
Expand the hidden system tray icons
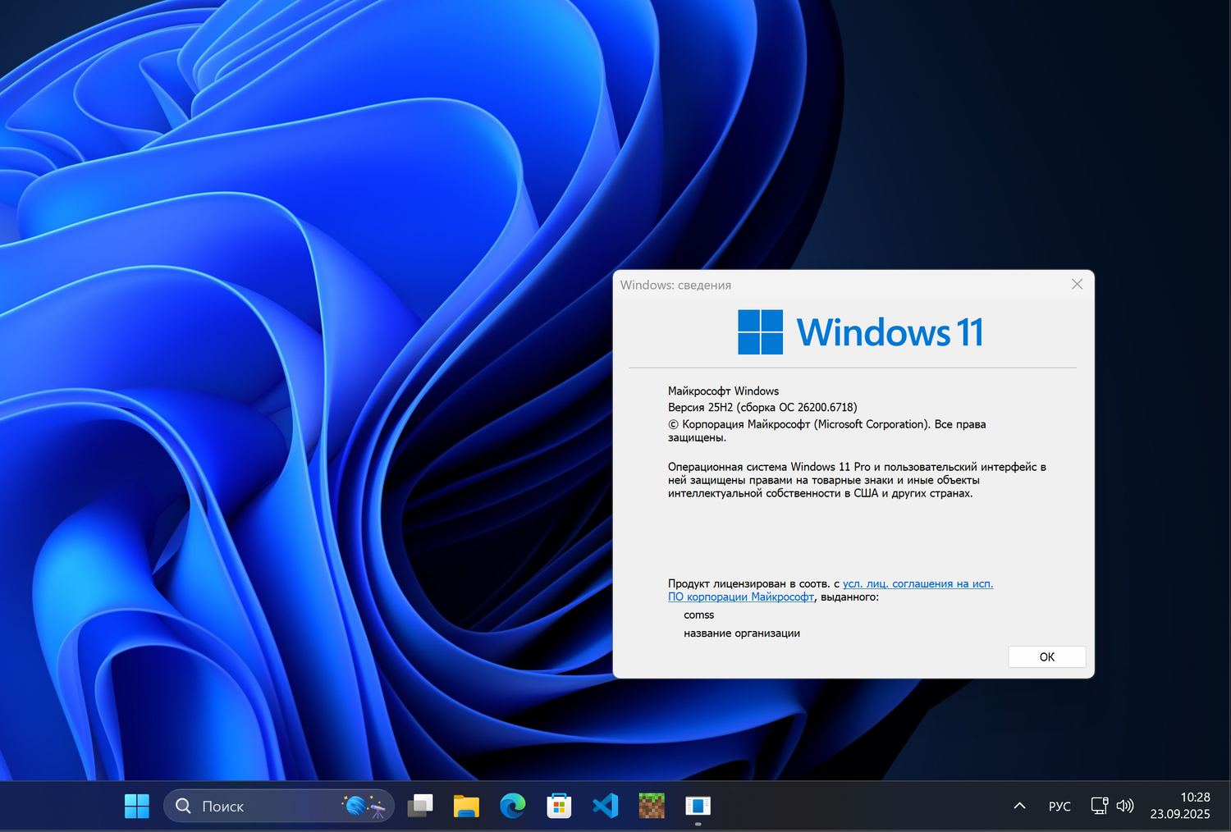coord(1019,807)
